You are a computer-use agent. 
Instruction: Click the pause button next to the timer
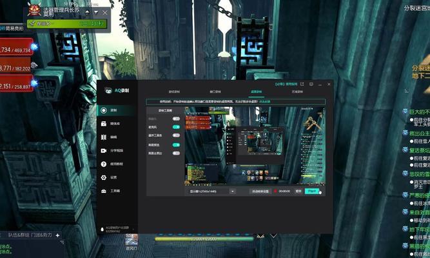(298, 192)
